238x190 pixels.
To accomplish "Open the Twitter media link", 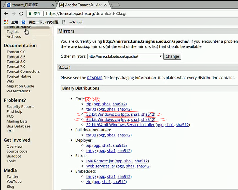I will 12,177.
